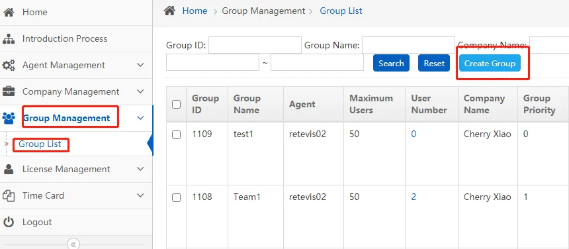Expand License Management chevron
569x249 pixels.
click(140, 169)
